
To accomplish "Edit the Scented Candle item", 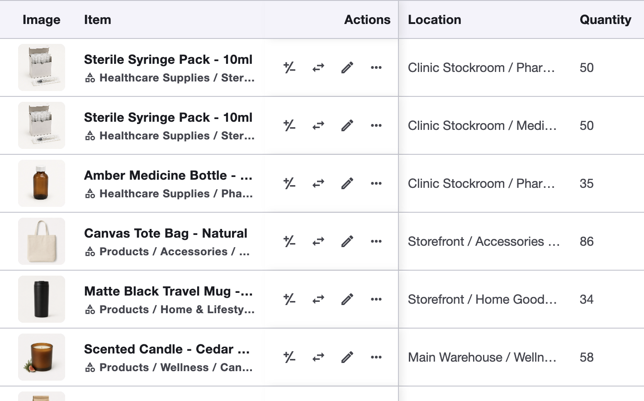I will point(347,357).
